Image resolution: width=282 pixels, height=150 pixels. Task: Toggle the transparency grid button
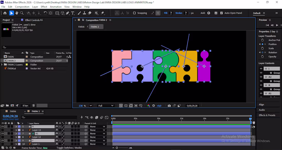point(126,106)
